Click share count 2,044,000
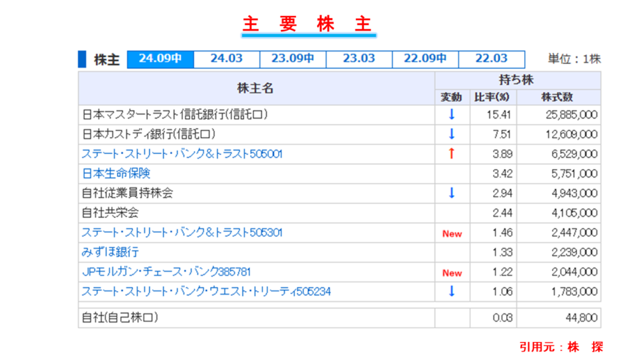Screen dimensions: 639x360 click(574, 272)
